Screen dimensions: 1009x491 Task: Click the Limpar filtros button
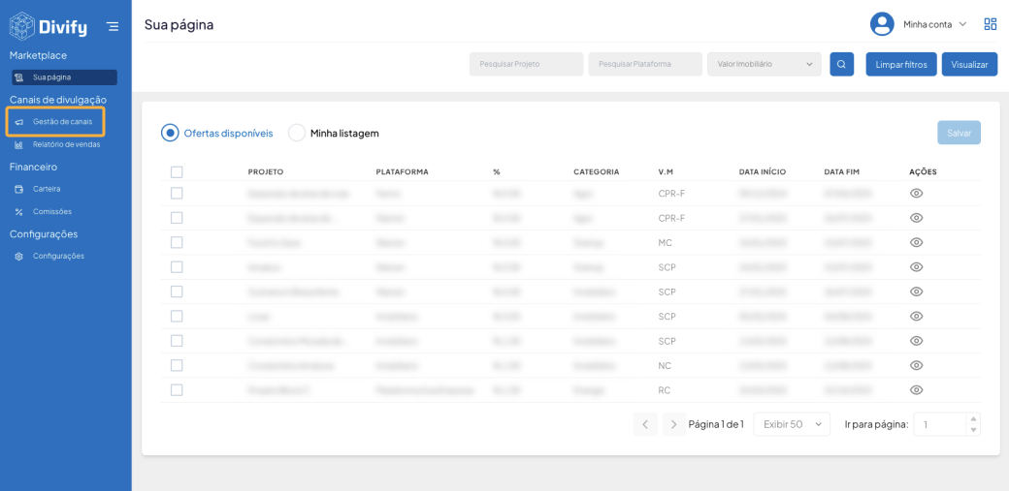(x=901, y=65)
